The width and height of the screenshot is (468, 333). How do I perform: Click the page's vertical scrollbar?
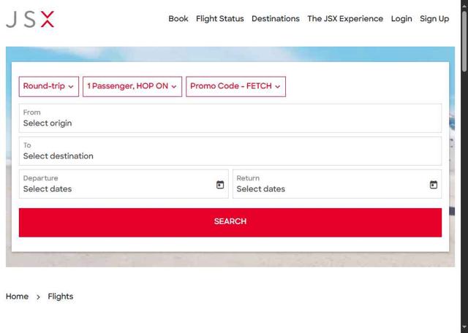(464, 44)
